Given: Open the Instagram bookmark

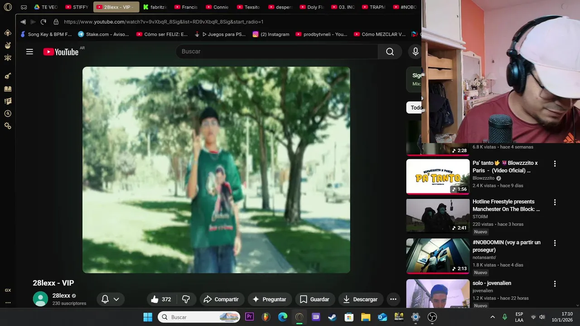Looking at the screenshot, I should click(x=271, y=34).
